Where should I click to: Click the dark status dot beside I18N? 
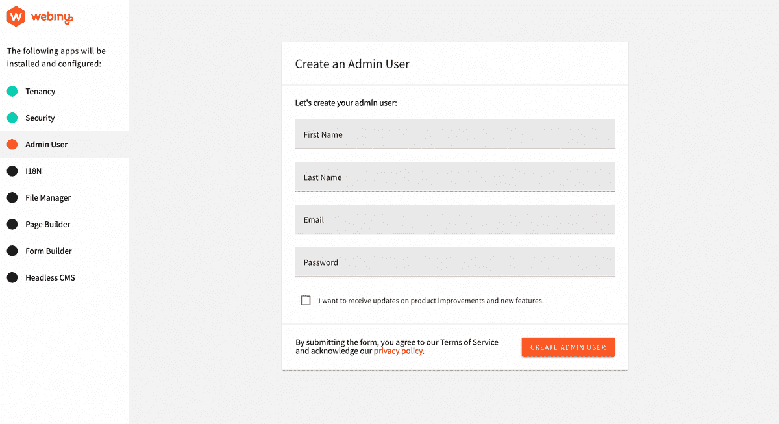coord(12,171)
